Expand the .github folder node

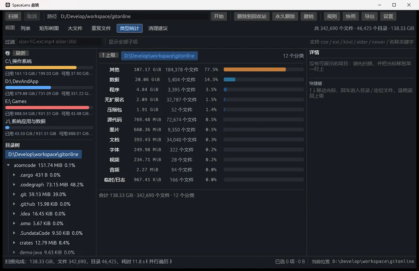tap(14, 204)
